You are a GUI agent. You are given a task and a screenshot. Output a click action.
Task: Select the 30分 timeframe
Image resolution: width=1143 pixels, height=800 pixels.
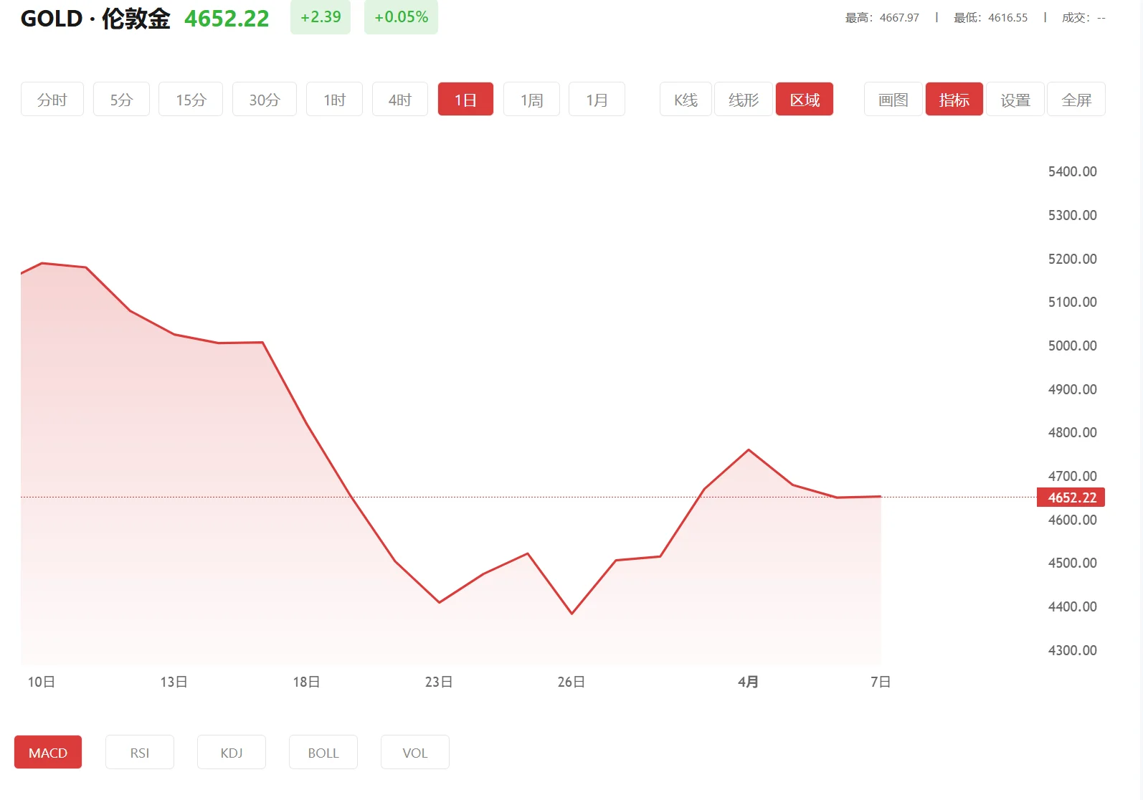264,100
